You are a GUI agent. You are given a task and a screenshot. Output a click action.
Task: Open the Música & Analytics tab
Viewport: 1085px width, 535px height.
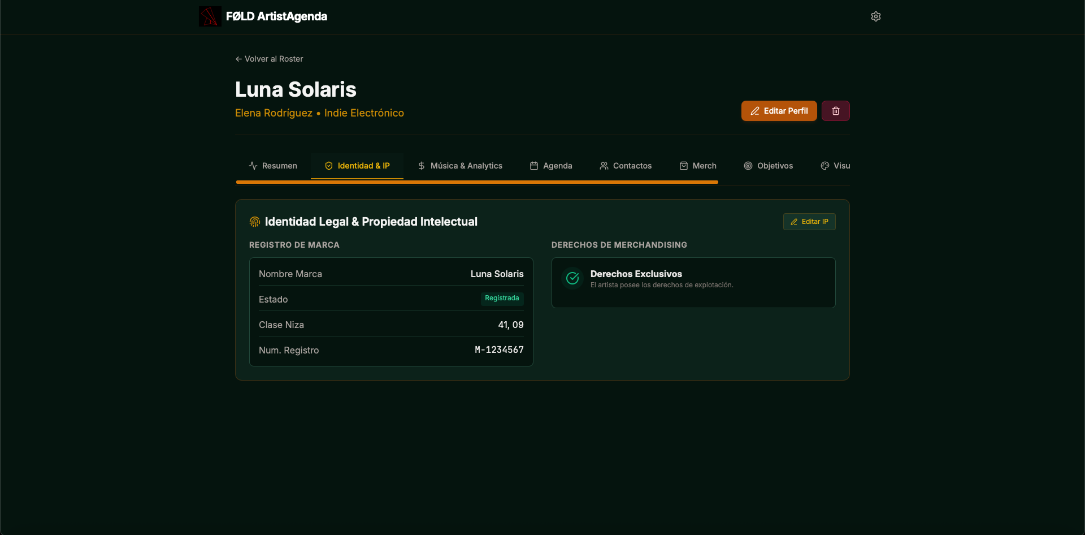460,166
